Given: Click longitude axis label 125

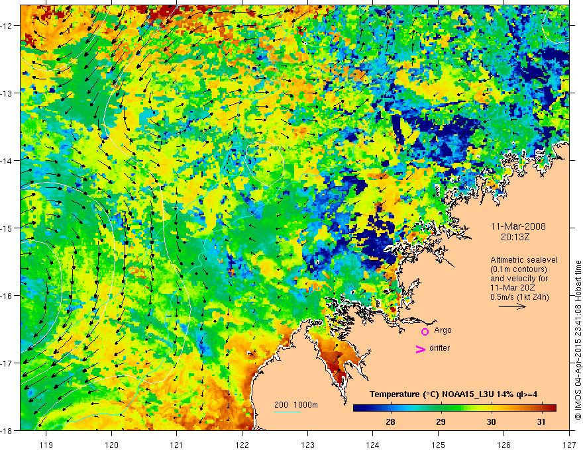Looking at the screenshot, I should tap(439, 445).
